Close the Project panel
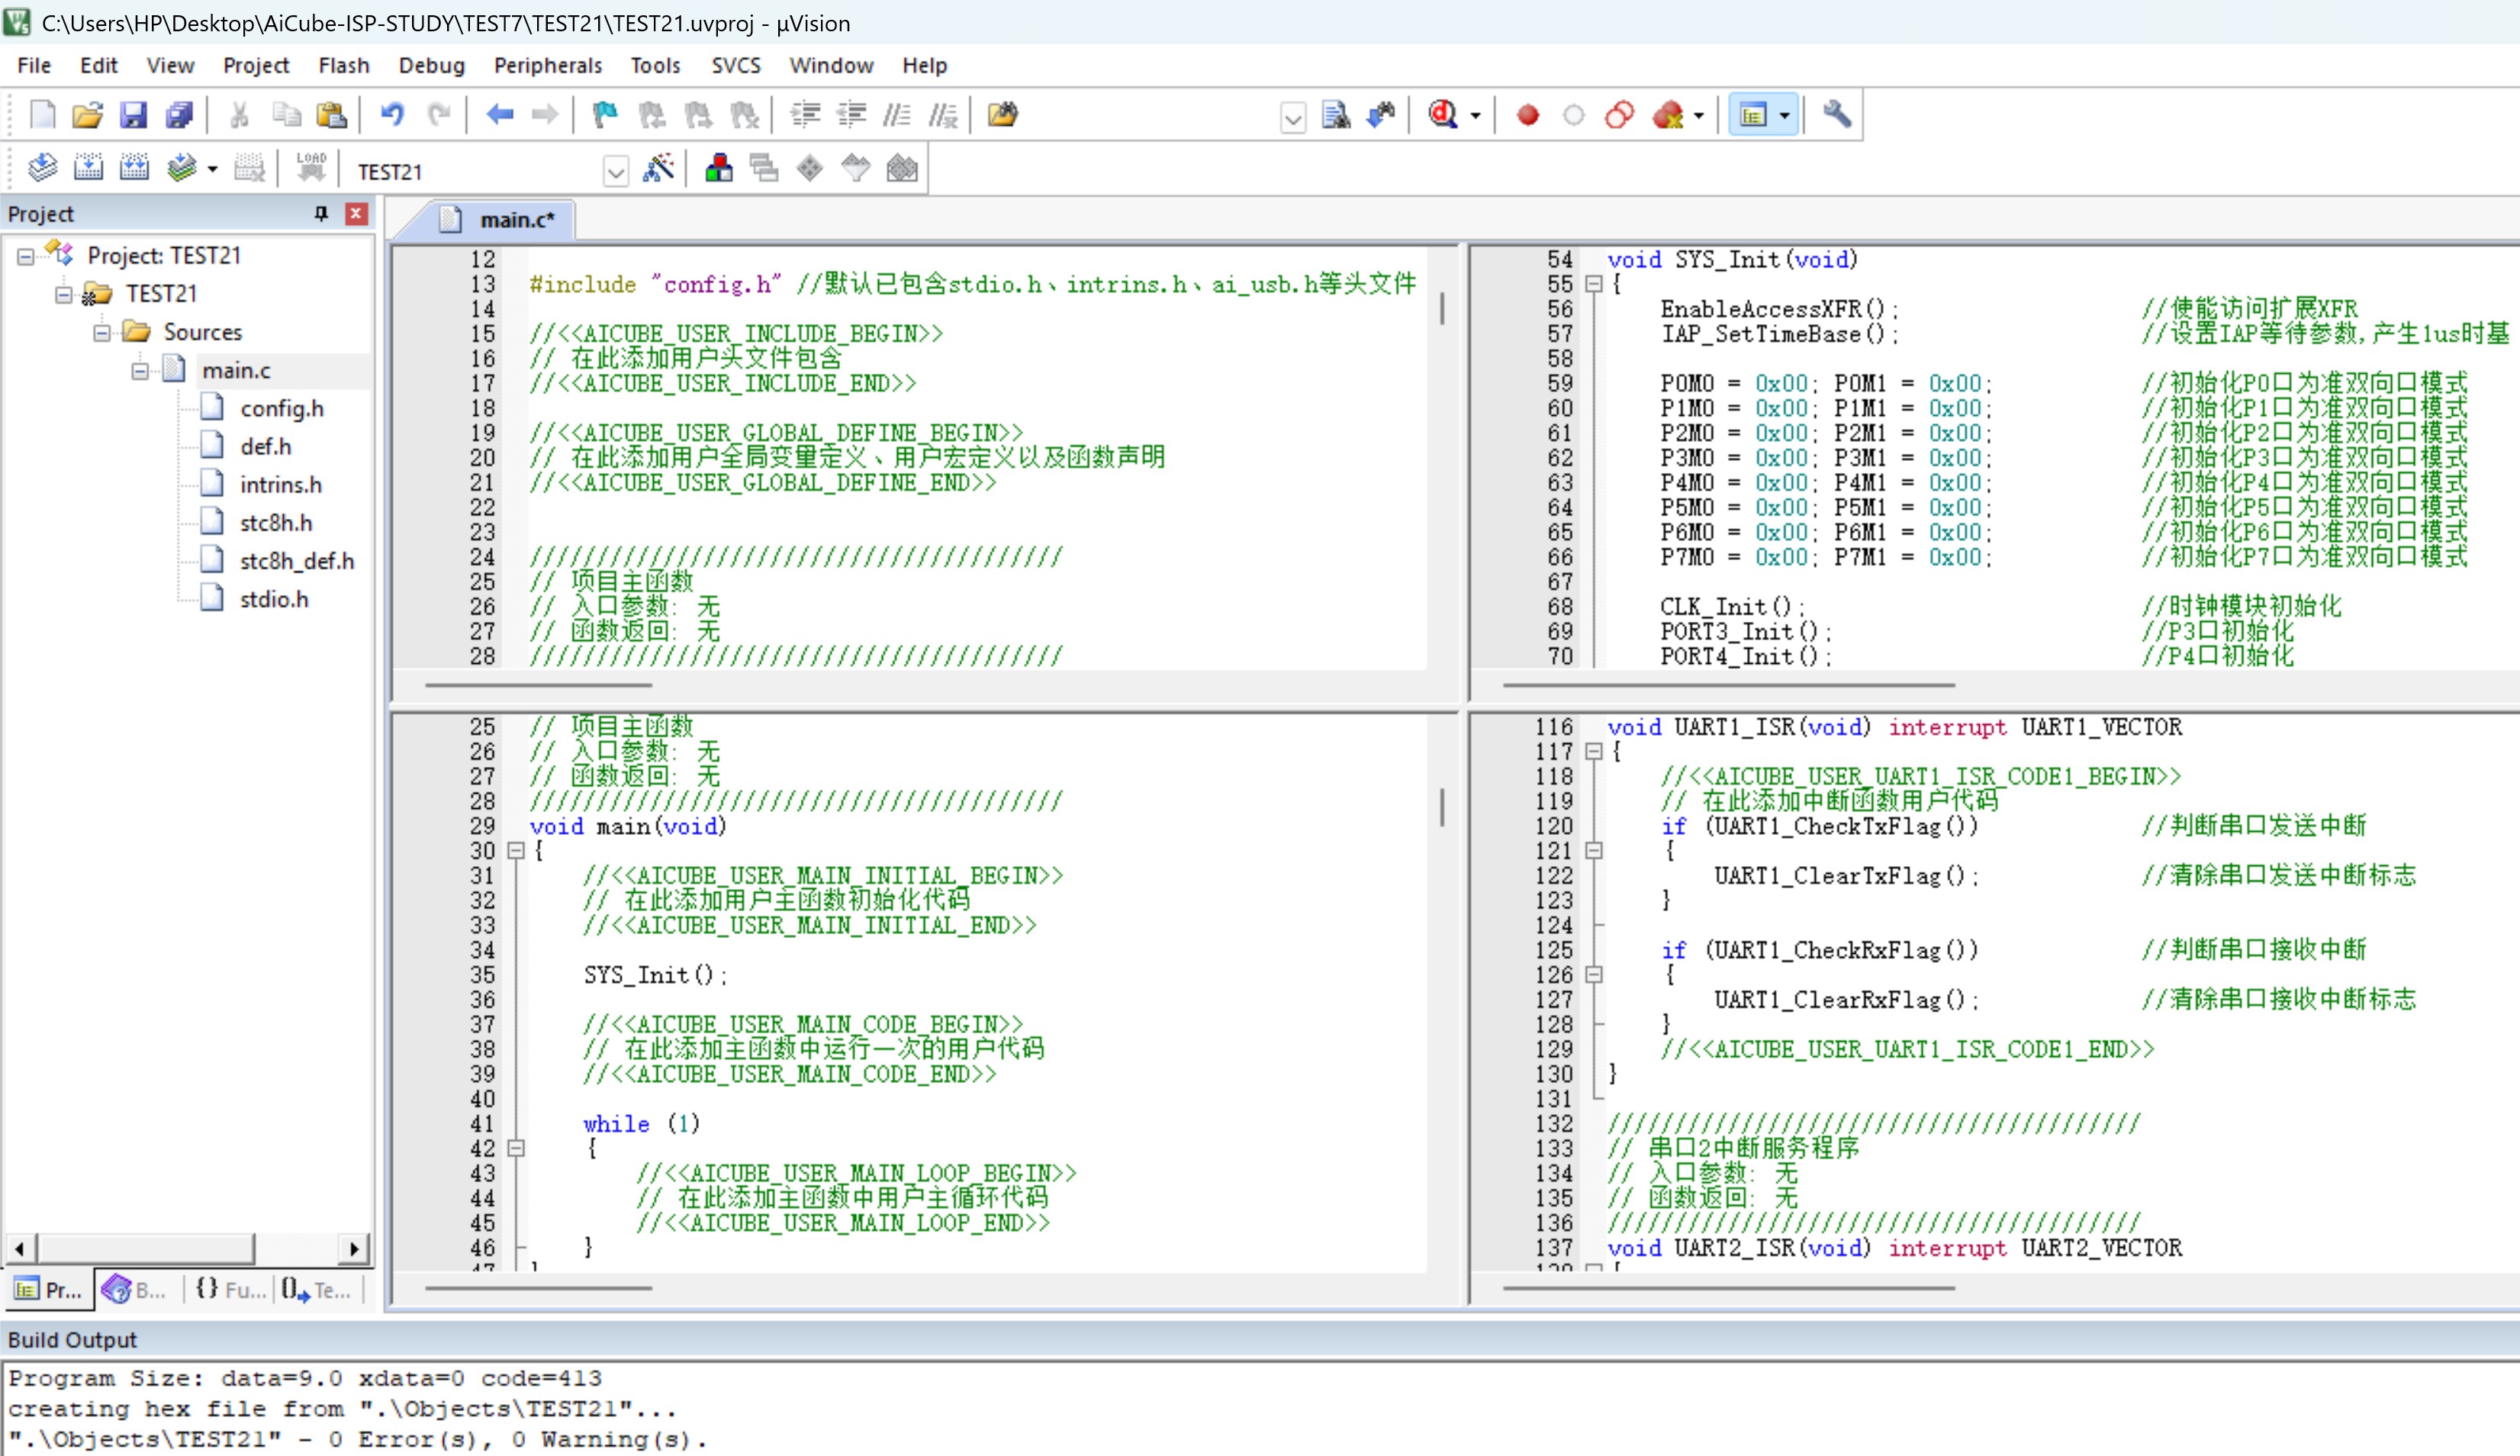This screenshot has width=2520, height=1456. 356,214
